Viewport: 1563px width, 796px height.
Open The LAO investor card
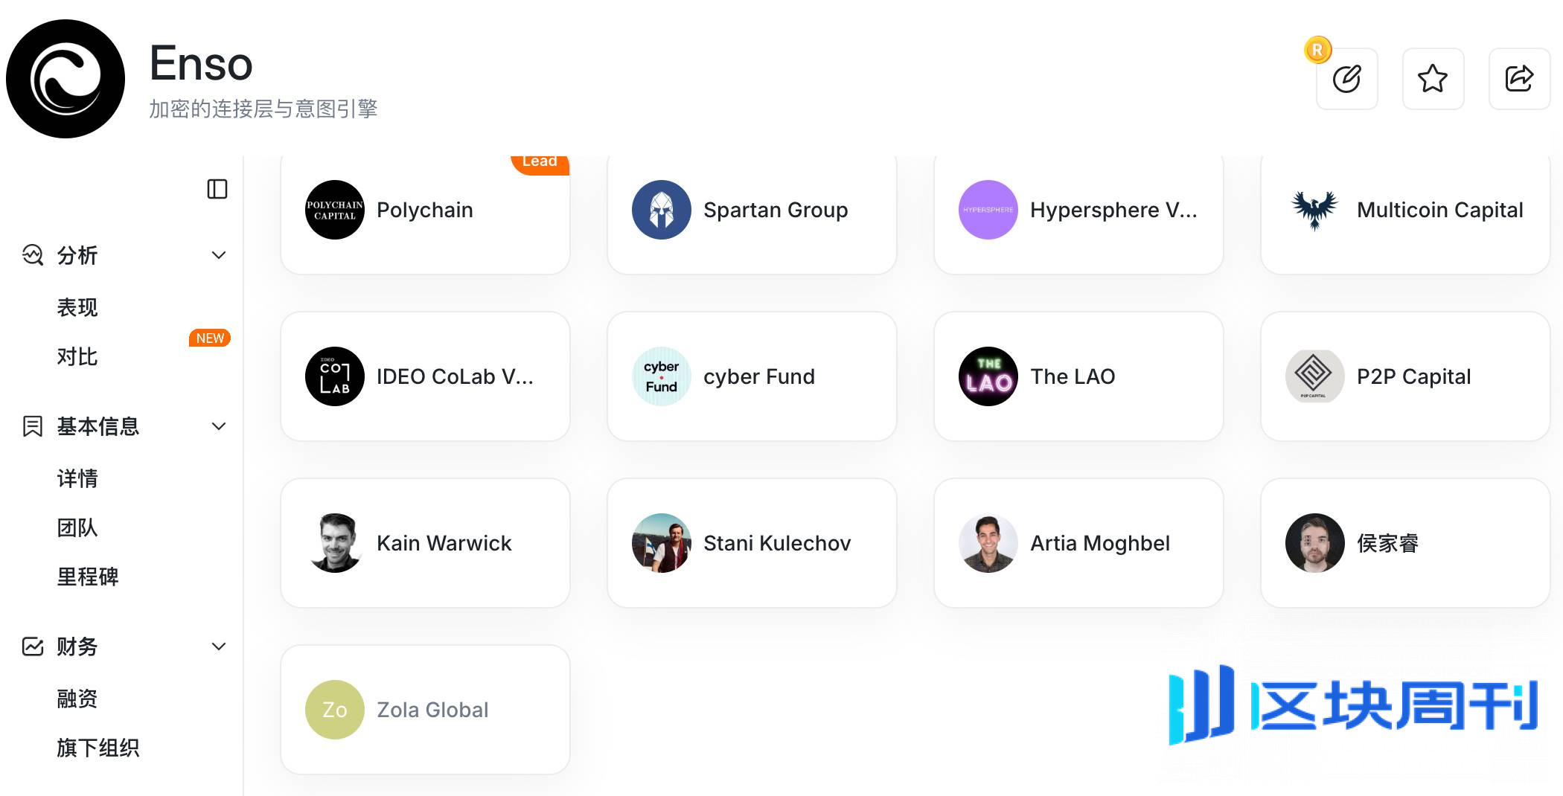pyautogui.click(x=1078, y=376)
